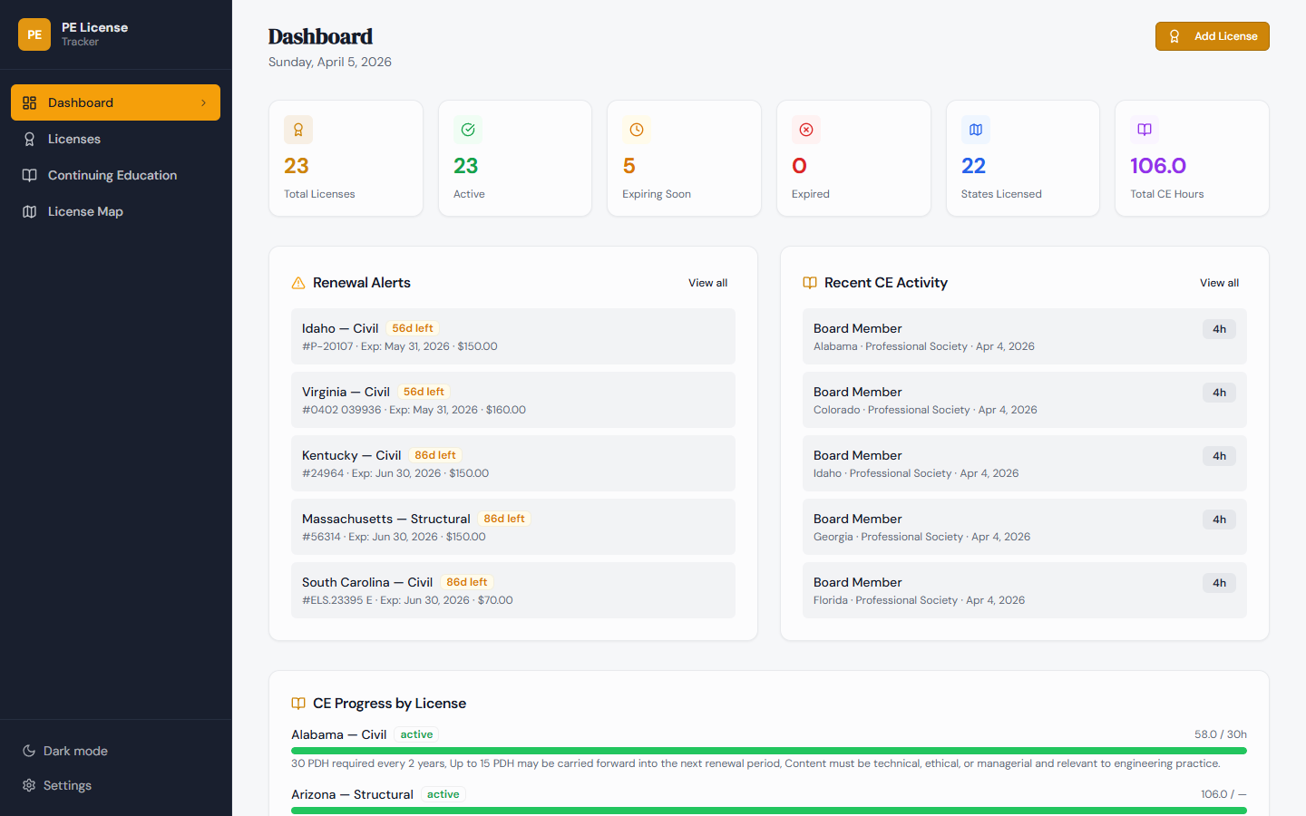Screen dimensions: 1306x816
Task: Click the award icon on Total Licenses card
Action: [x=298, y=130]
